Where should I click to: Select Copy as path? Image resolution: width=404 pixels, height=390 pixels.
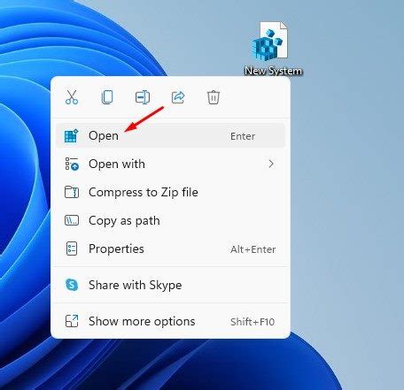(170, 220)
